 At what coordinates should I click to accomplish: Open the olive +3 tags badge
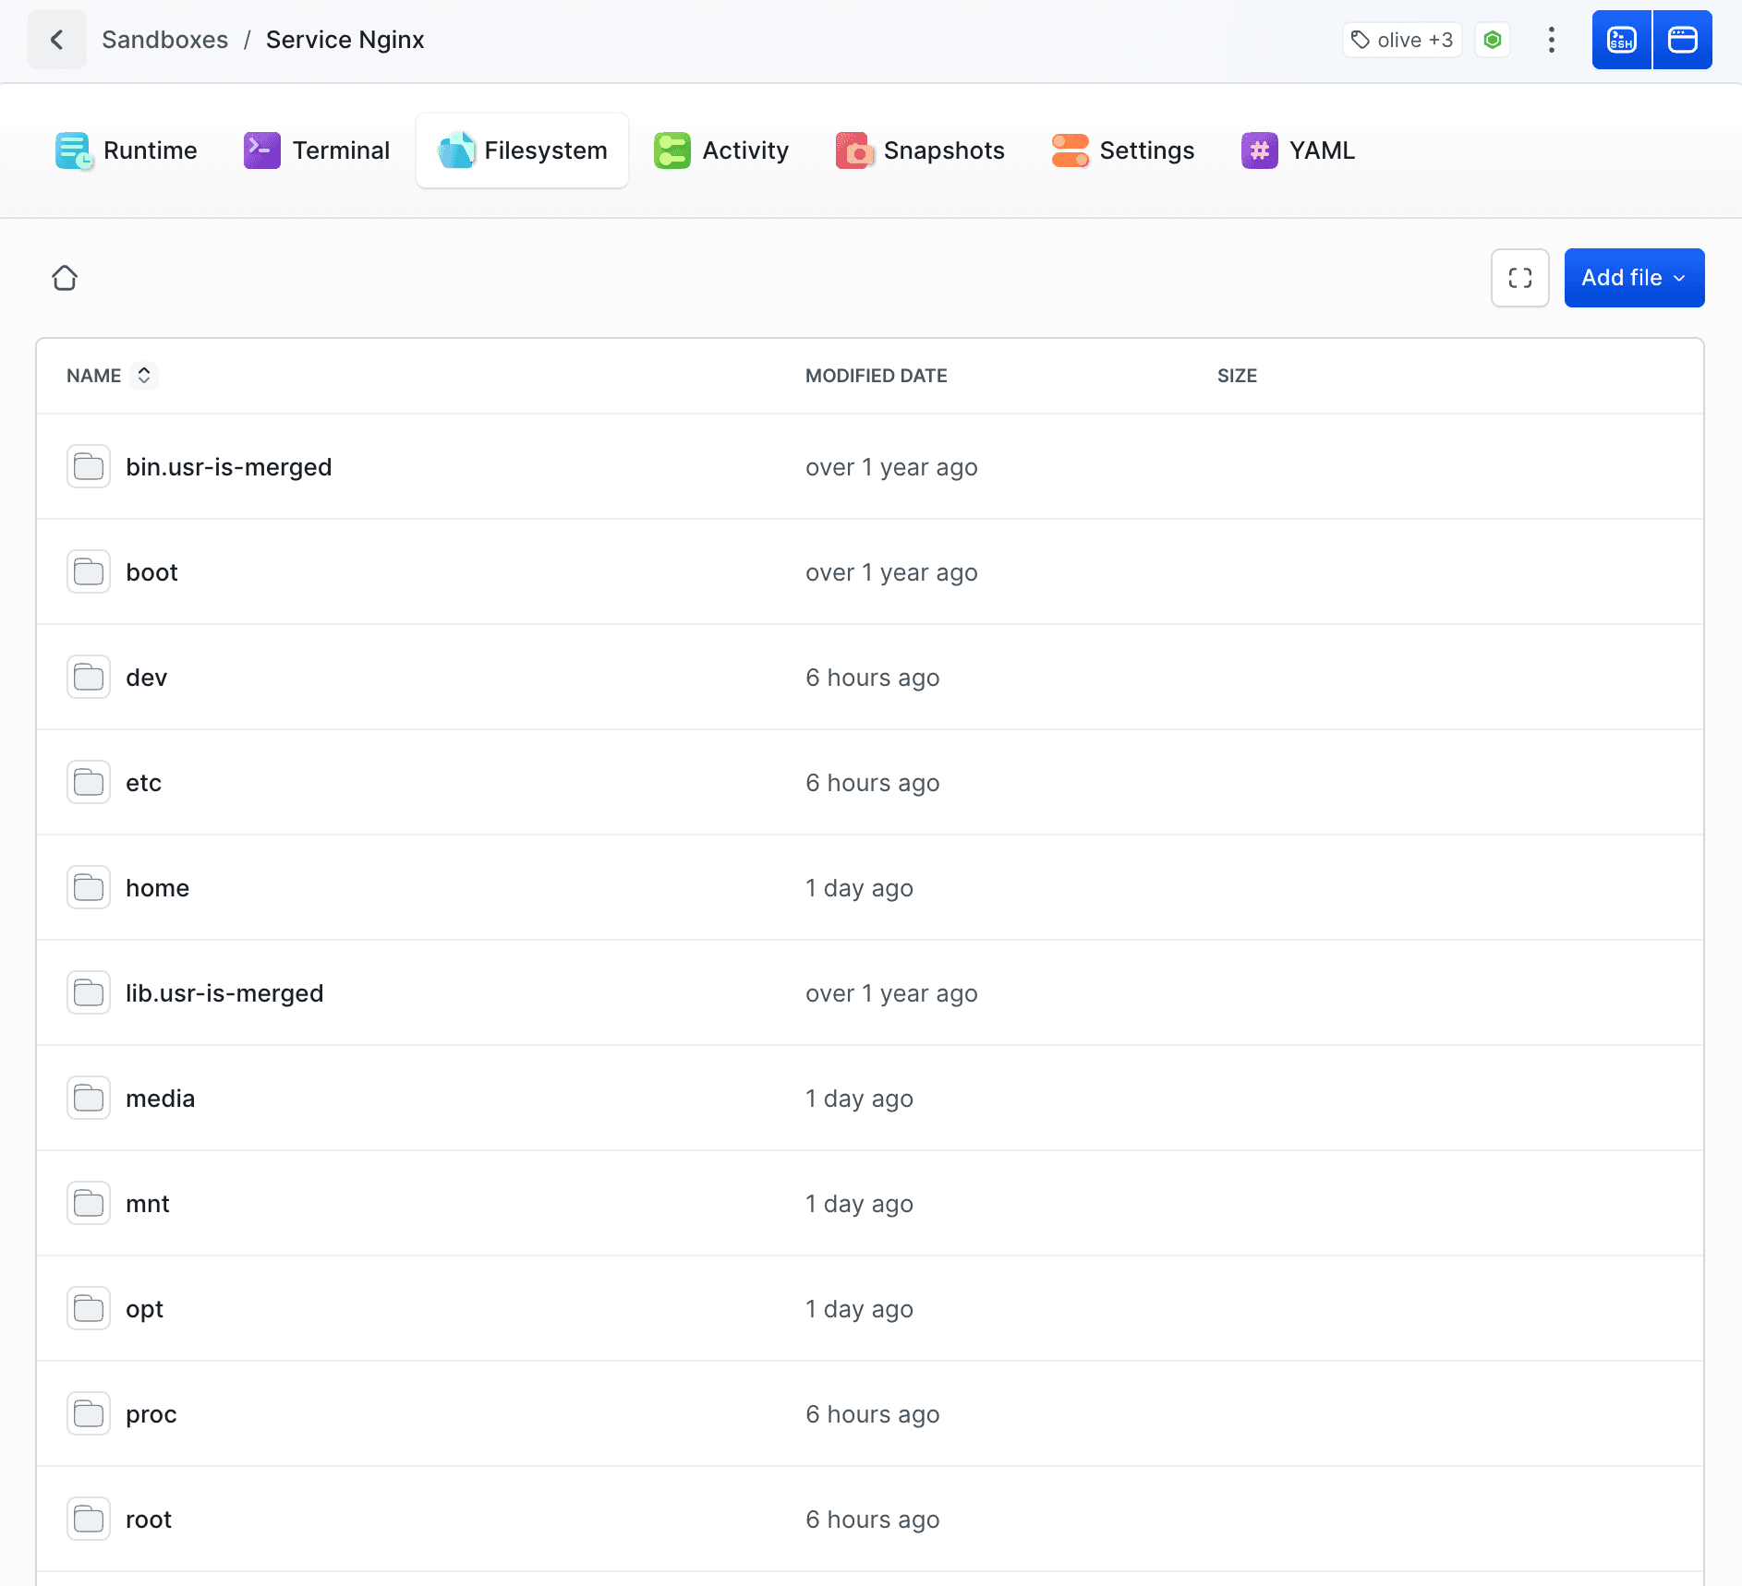pos(1402,40)
